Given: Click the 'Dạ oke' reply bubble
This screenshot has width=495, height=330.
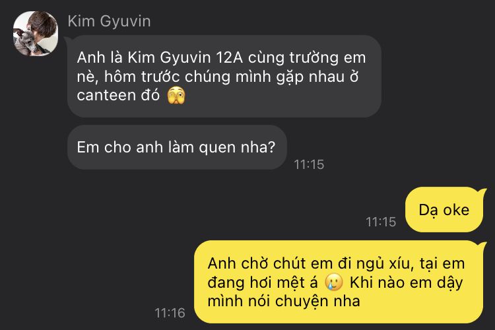Looking at the screenshot, I should point(444,210).
